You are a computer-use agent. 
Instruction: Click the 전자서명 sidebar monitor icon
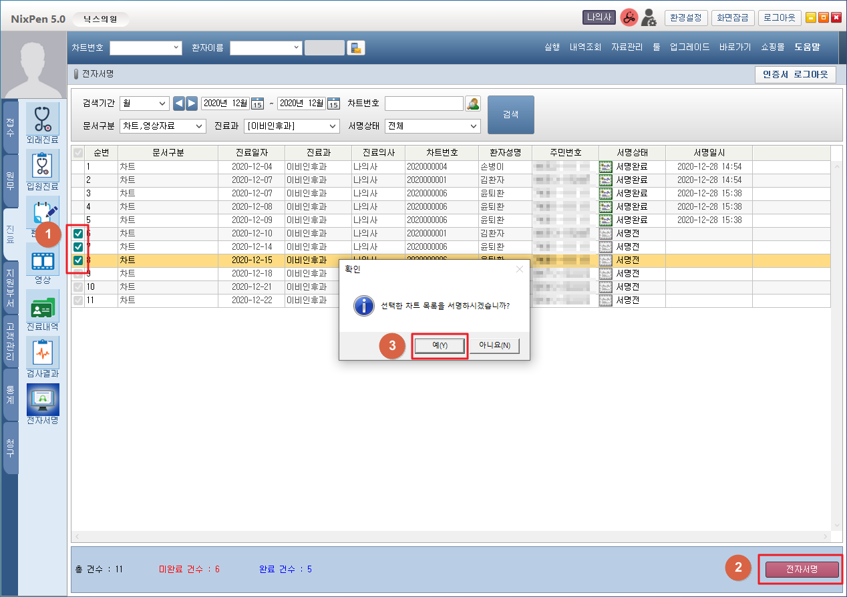tap(42, 400)
